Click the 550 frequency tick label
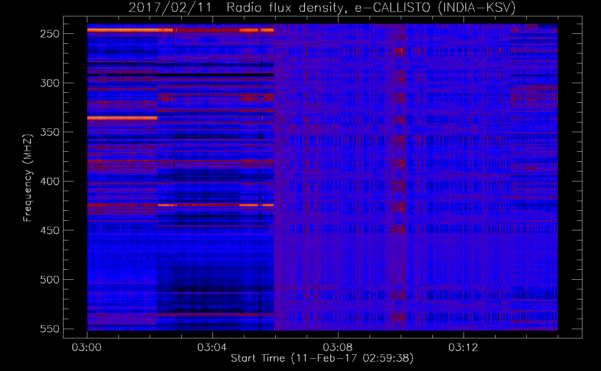Image resolution: width=601 pixels, height=371 pixels. pos(50,329)
